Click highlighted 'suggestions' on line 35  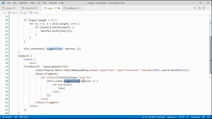point(72,81)
